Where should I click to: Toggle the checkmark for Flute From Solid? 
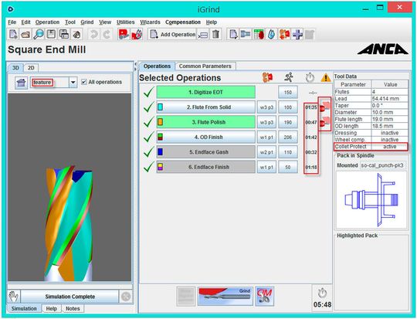coord(148,107)
